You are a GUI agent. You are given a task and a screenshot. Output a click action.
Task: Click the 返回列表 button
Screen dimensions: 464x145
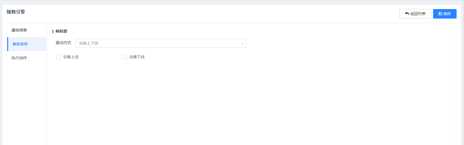tap(415, 14)
